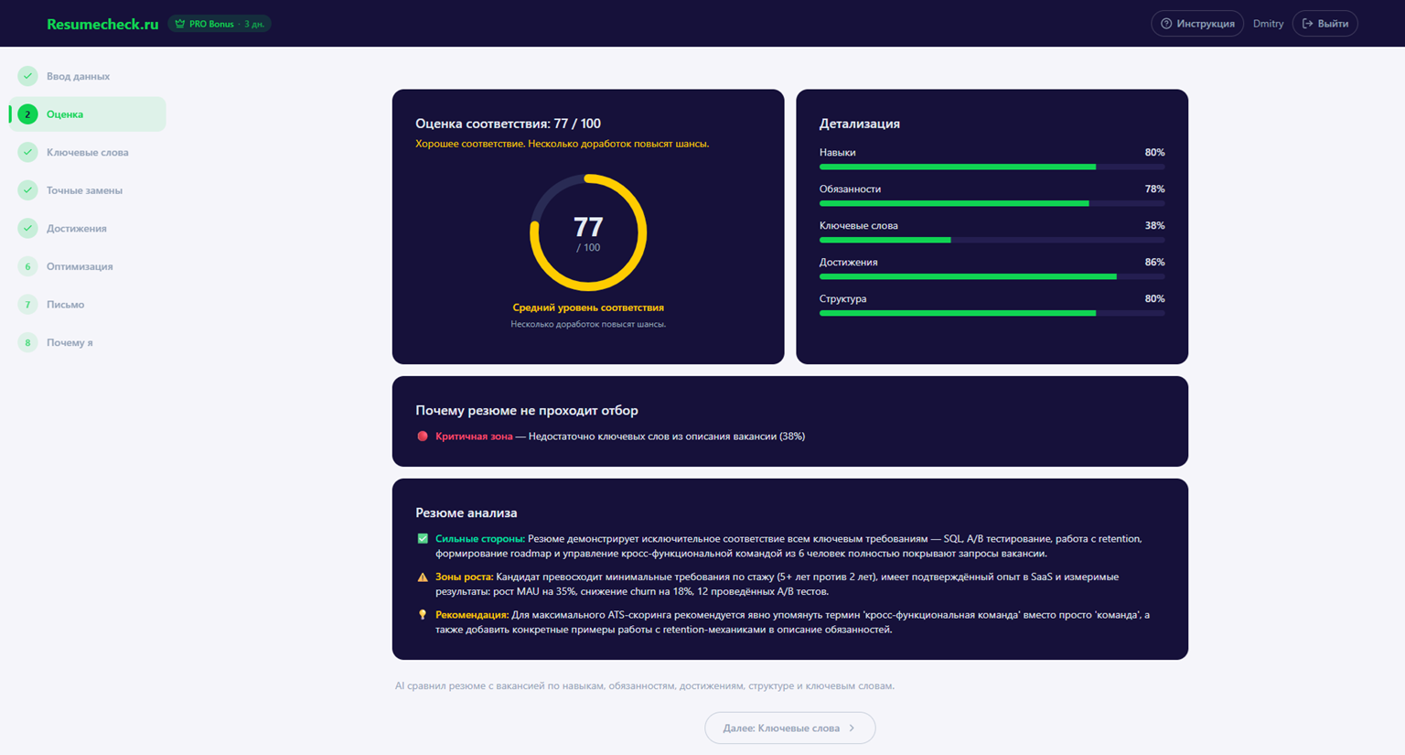
Task: Open Инструкция help
Action: (x=1197, y=23)
